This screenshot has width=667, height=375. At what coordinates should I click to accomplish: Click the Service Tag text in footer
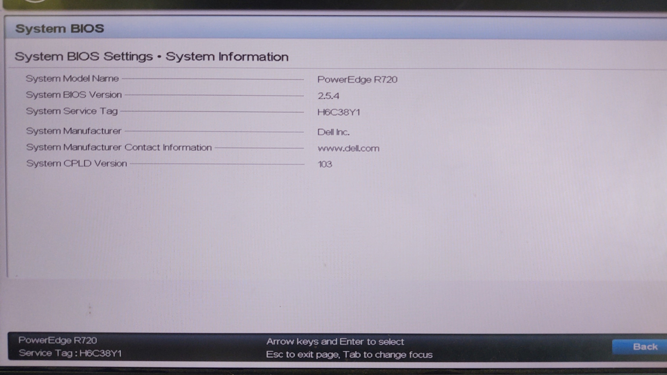[x=70, y=353]
